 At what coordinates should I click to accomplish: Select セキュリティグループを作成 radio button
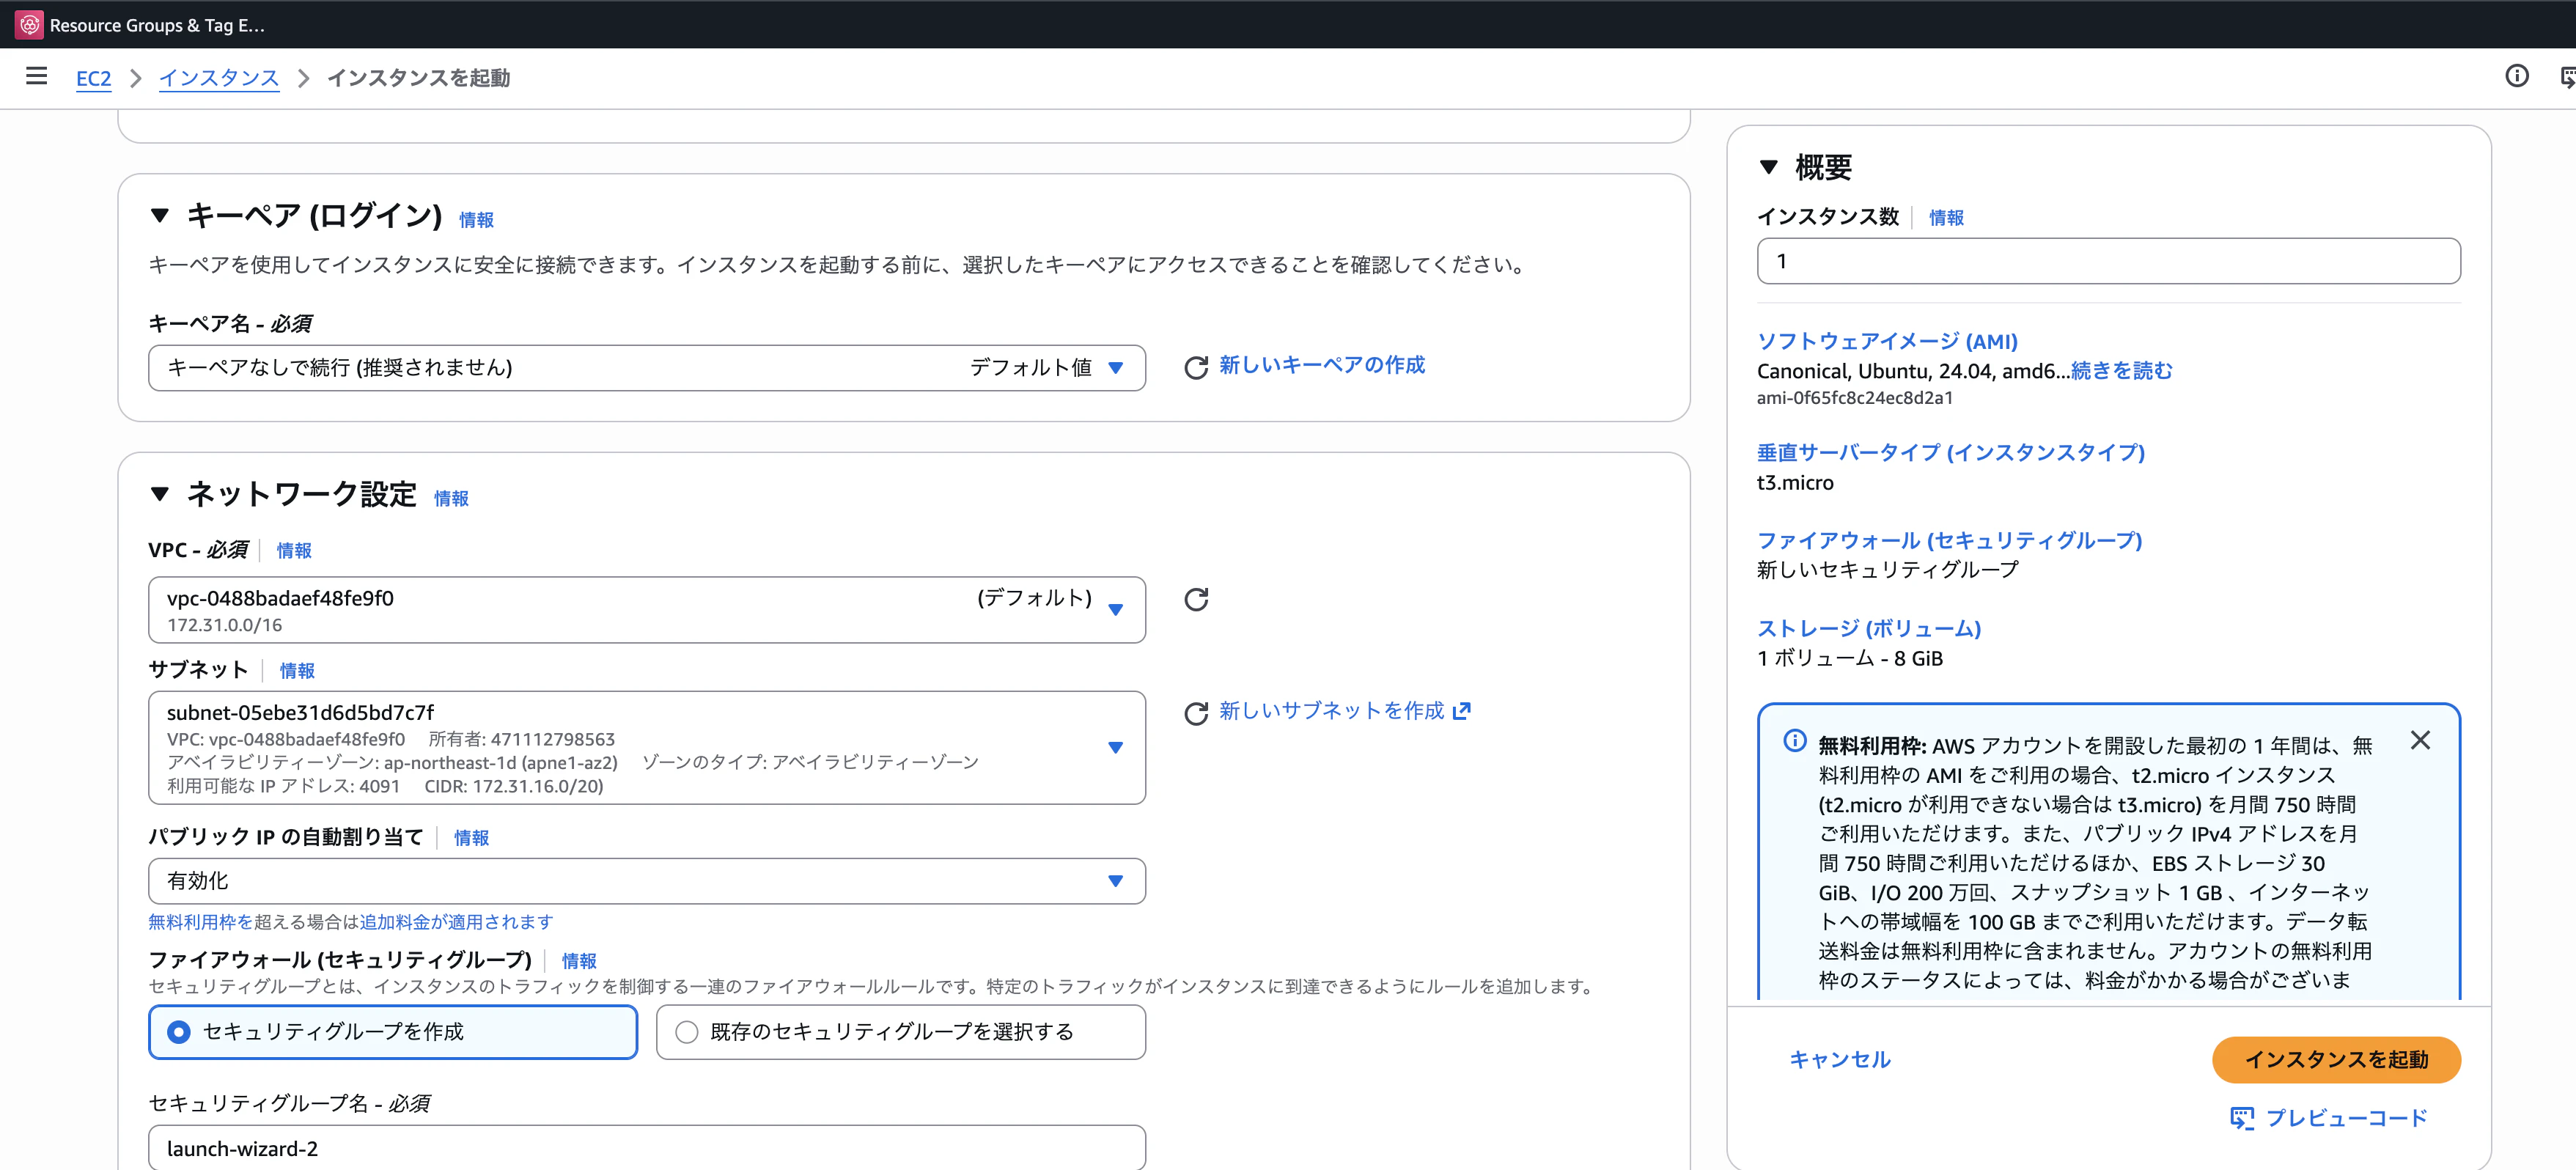click(x=177, y=1032)
